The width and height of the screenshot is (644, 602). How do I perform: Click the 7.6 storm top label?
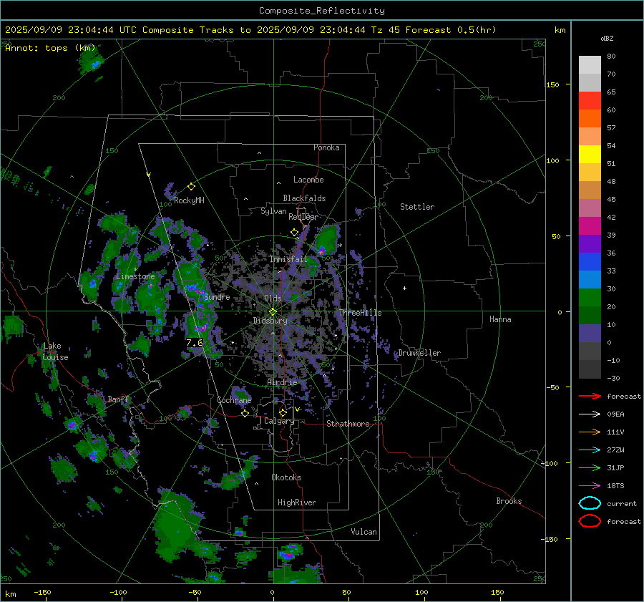pyautogui.click(x=194, y=342)
